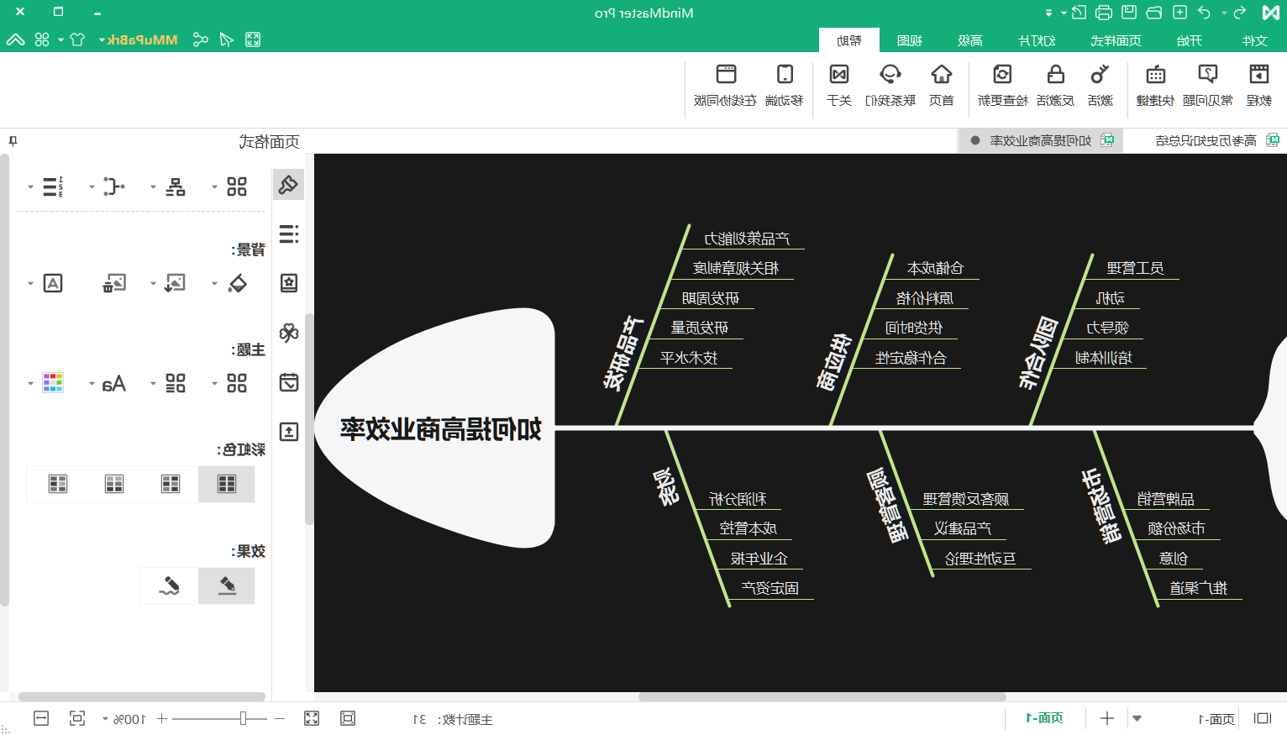The image size is (1287, 735).
Task: Select the second rainbow 彩虹色 option
Action: [x=171, y=484]
